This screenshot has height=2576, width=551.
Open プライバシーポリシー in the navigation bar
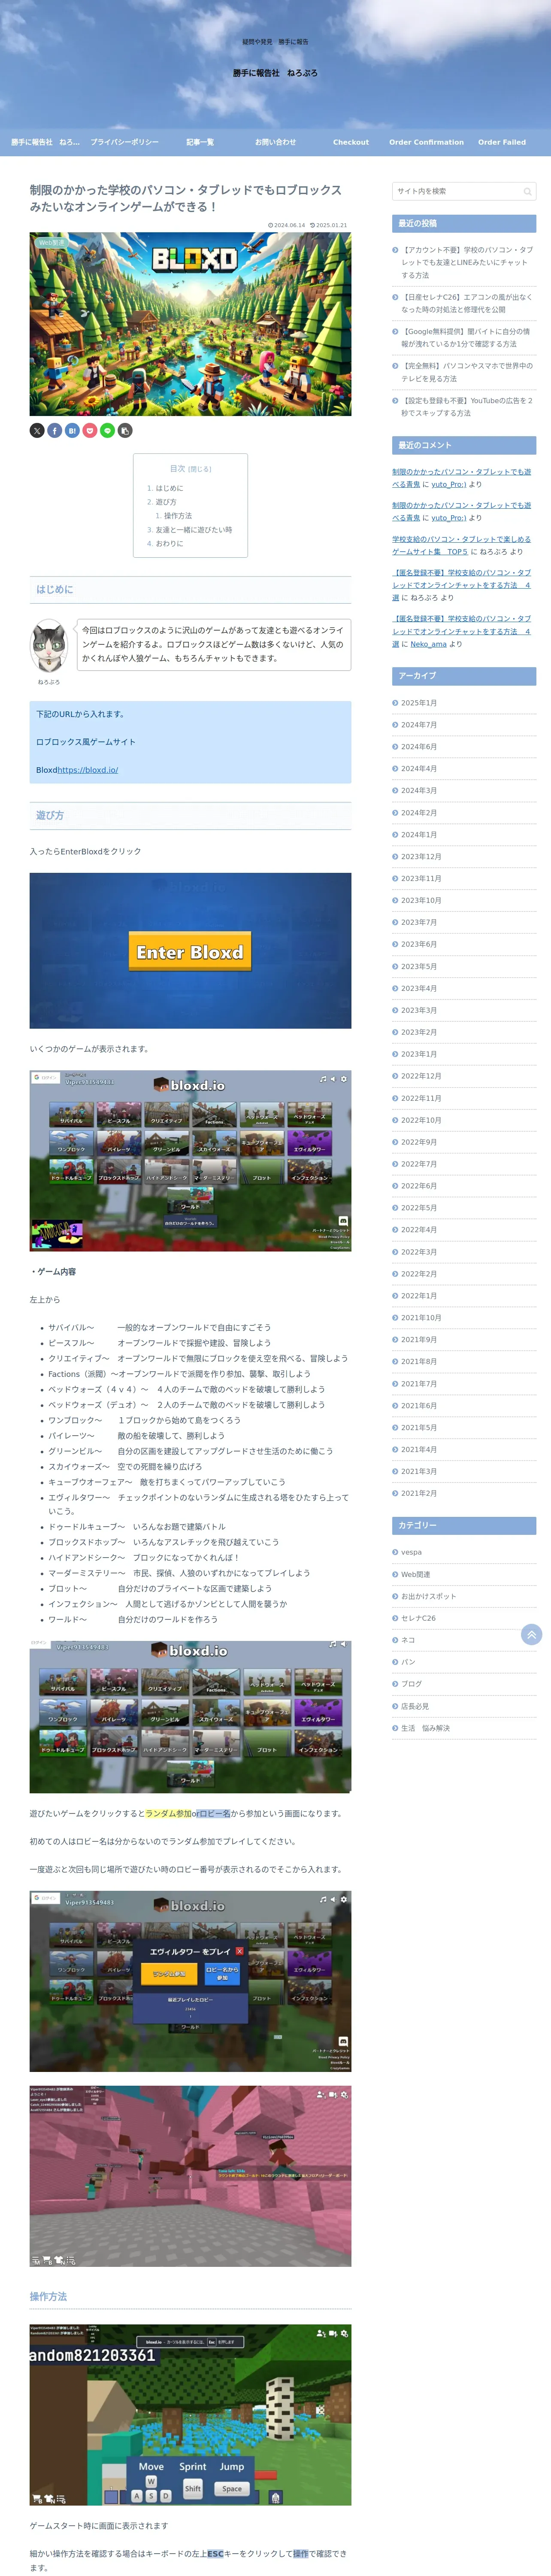[x=125, y=142]
